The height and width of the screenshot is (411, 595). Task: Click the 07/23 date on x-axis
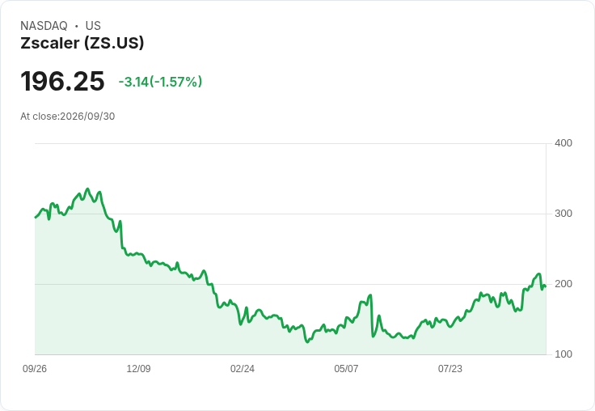(x=450, y=368)
